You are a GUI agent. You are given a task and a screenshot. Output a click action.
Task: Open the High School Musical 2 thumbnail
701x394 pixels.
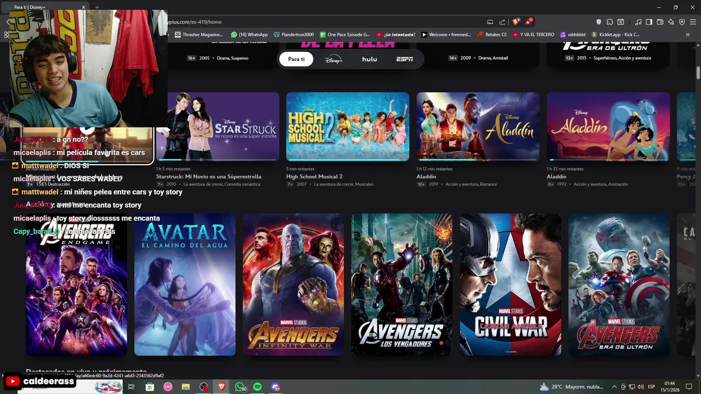tap(348, 126)
